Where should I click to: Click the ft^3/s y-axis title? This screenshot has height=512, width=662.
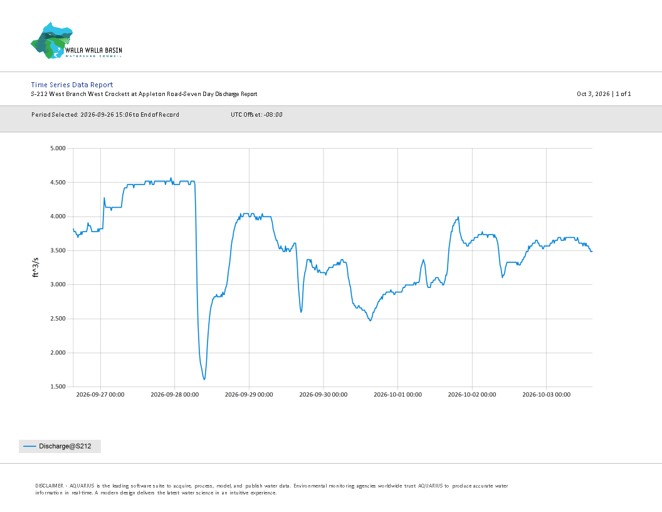[36, 267]
